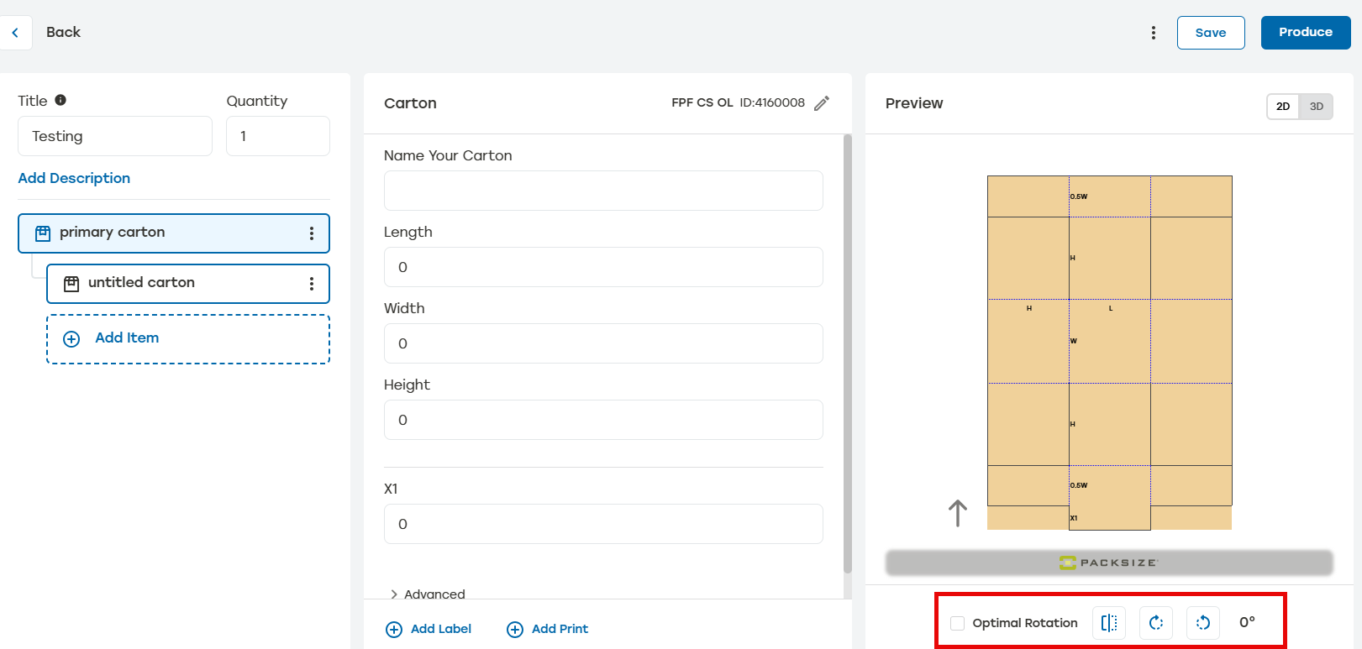Viewport: 1362px width, 649px height.
Task: Open the primary carton three-dot menu
Action: pos(312,233)
